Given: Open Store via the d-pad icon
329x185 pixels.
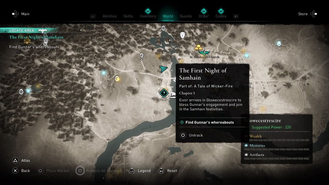Looking at the screenshot, I should (x=314, y=14).
